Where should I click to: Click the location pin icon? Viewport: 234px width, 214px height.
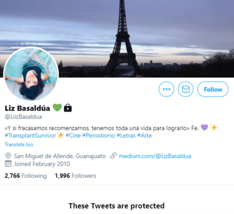(x=8, y=156)
